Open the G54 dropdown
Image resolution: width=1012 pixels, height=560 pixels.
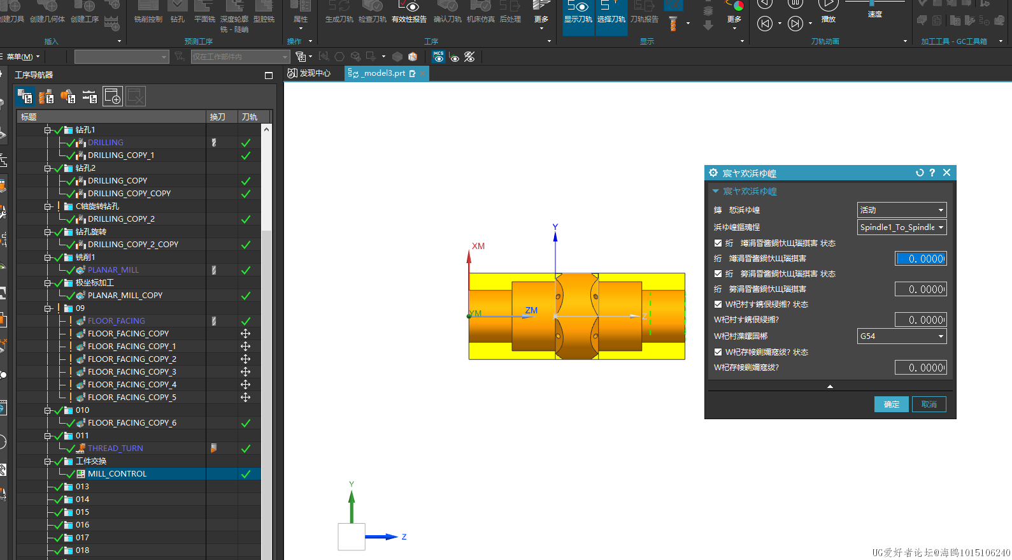902,336
